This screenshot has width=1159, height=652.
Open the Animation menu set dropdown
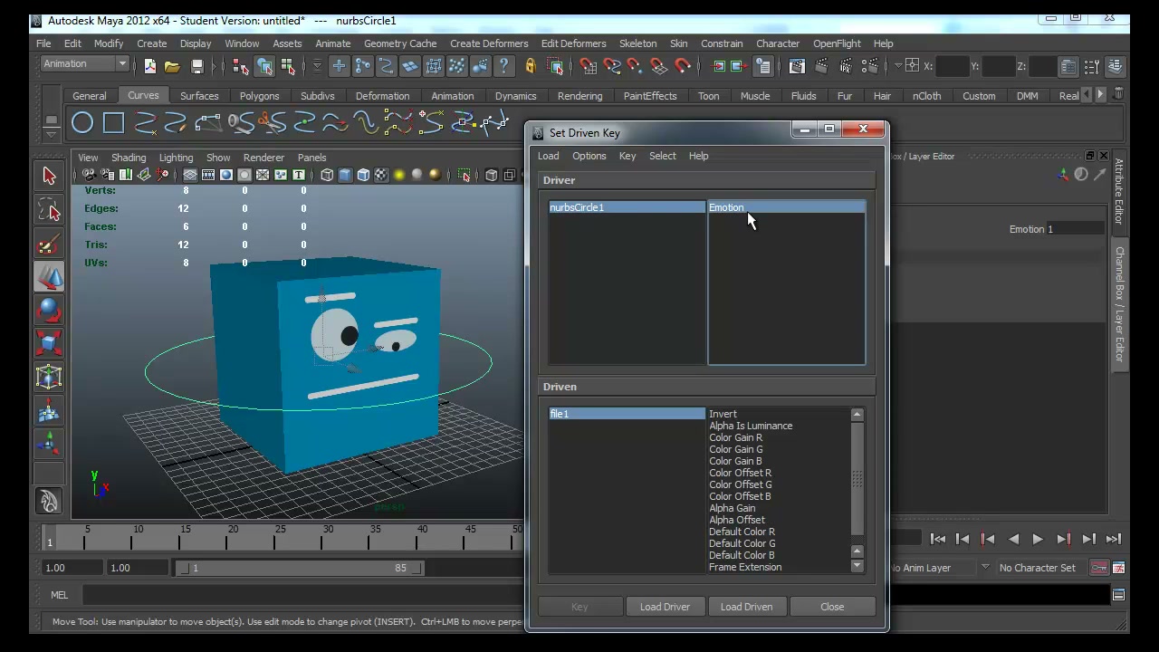pos(85,63)
